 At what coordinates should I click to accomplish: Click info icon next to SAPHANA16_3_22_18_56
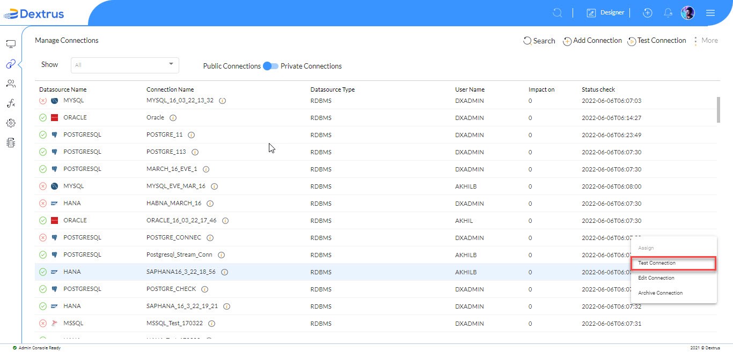224,272
